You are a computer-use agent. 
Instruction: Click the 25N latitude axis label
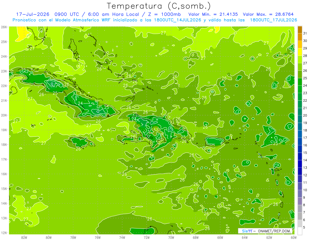(x=4, y=42)
